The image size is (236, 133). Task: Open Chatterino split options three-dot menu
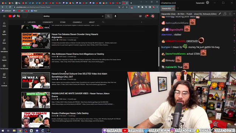coord(230,14)
